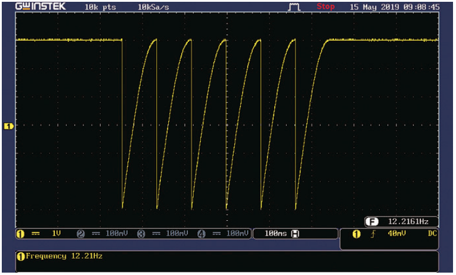Click the 12.2161Hz counter readout

pyautogui.click(x=408, y=222)
